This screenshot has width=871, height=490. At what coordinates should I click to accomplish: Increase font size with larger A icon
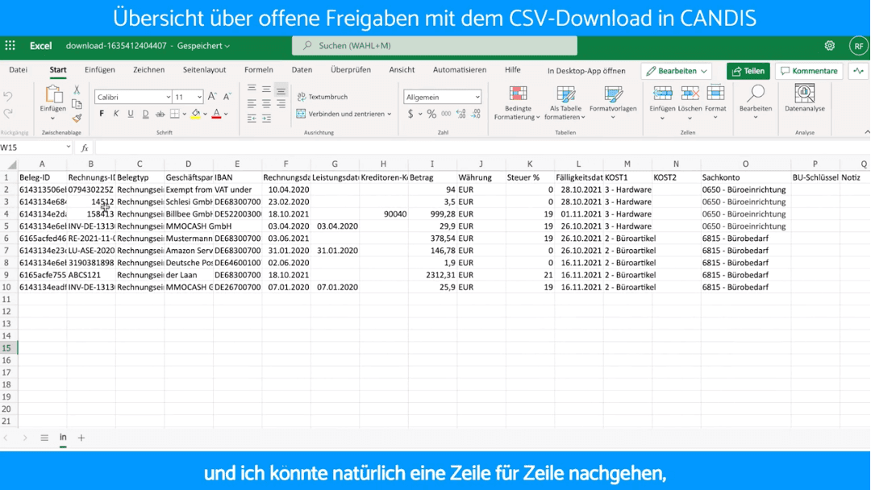(x=212, y=97)
